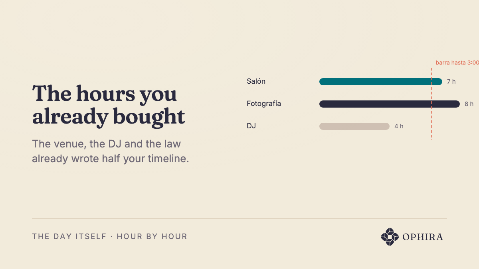Click the OPHIRA brand wordmark
This screenshot has height=269, width=479.
[x=423, y=237]
